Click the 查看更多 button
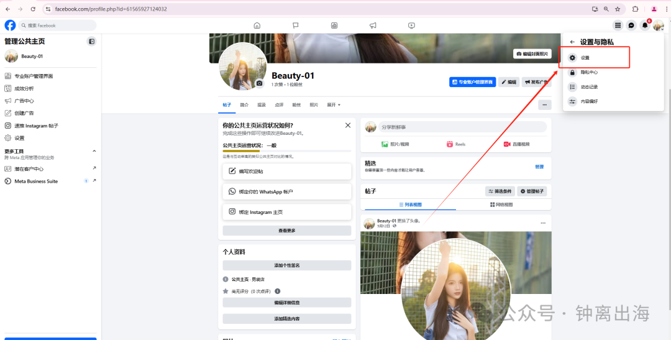 [286, 231]
